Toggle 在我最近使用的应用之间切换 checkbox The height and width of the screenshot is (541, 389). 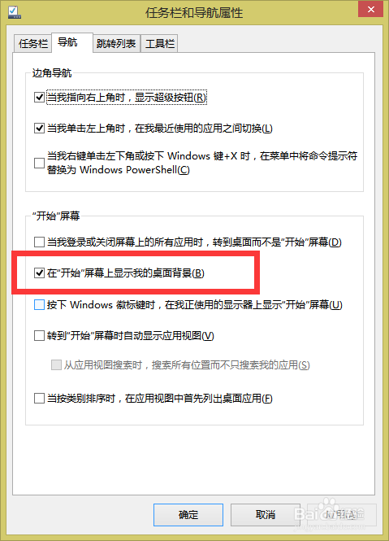39,129
